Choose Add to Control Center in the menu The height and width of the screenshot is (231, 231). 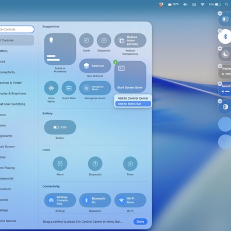133,98
